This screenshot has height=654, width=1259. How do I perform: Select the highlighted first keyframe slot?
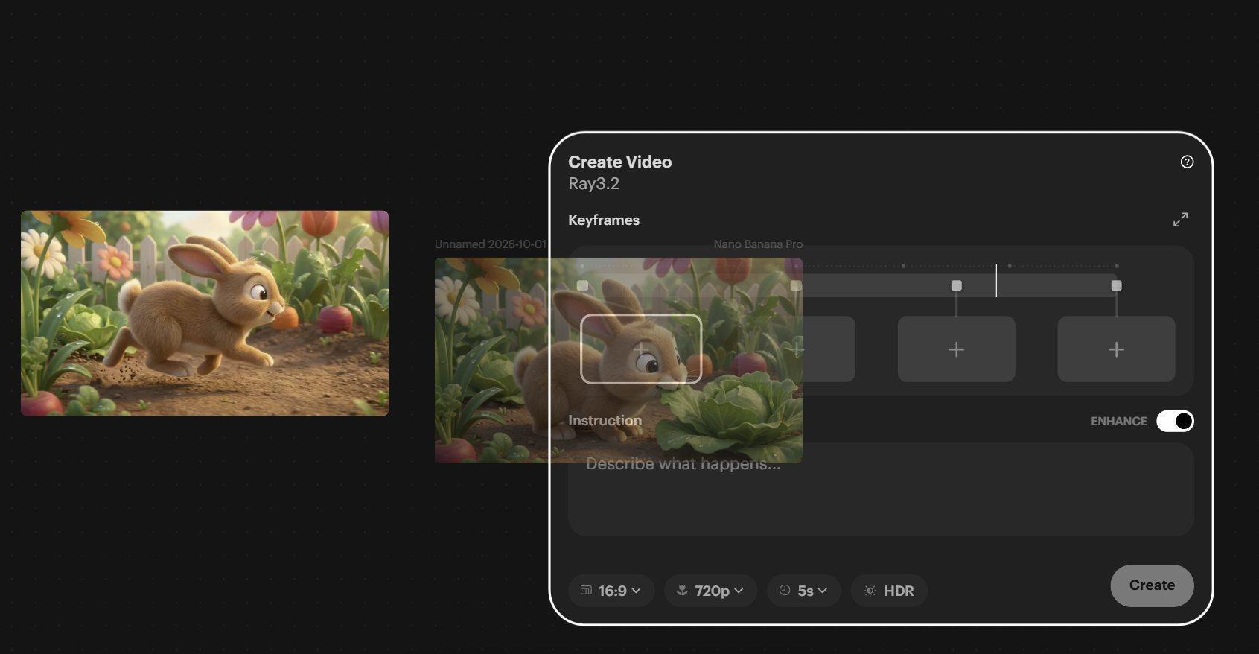641,349
